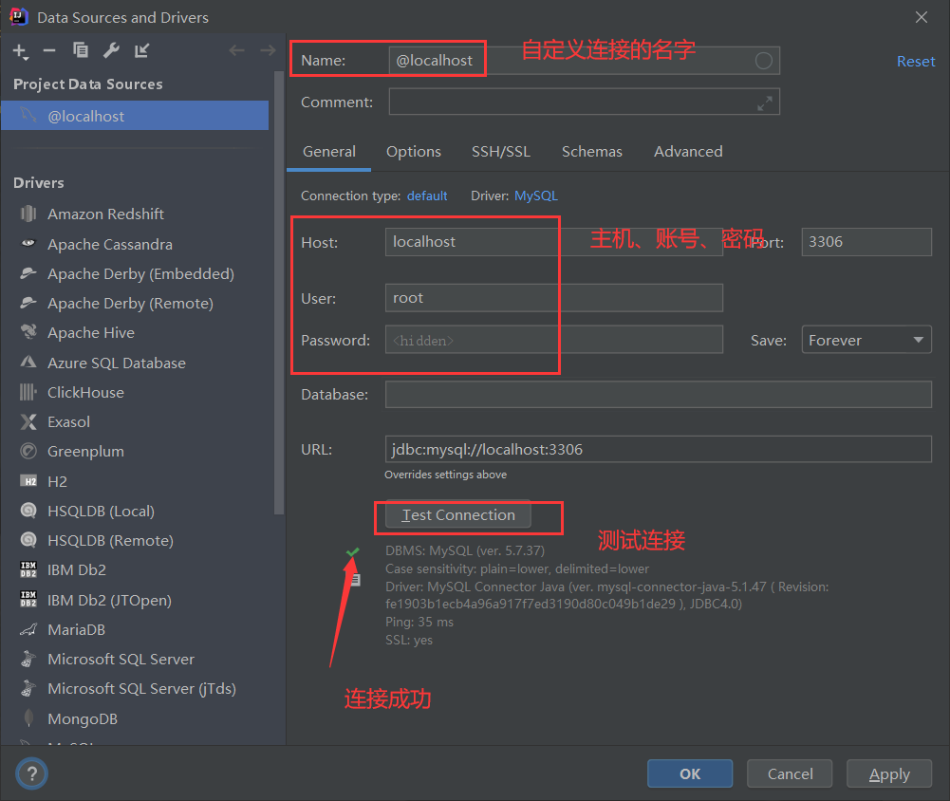The image size is (950, 801).
Task: Switch to the SSH/SSL tab
Action: (500, 152)
